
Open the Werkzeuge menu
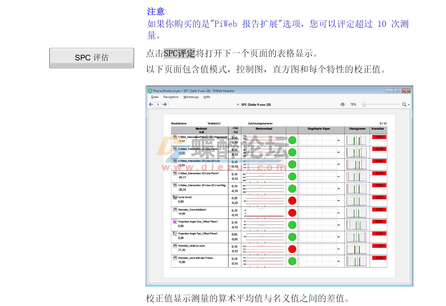(x=191, y=97)
